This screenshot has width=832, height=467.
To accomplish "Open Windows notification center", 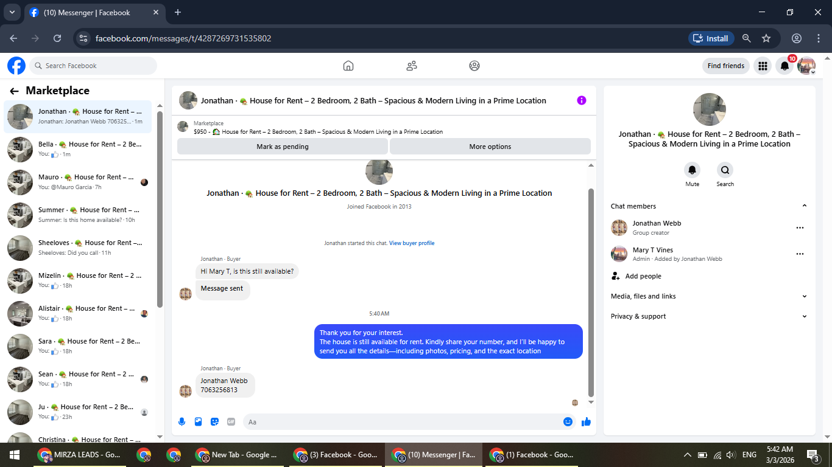I will 813,455.
